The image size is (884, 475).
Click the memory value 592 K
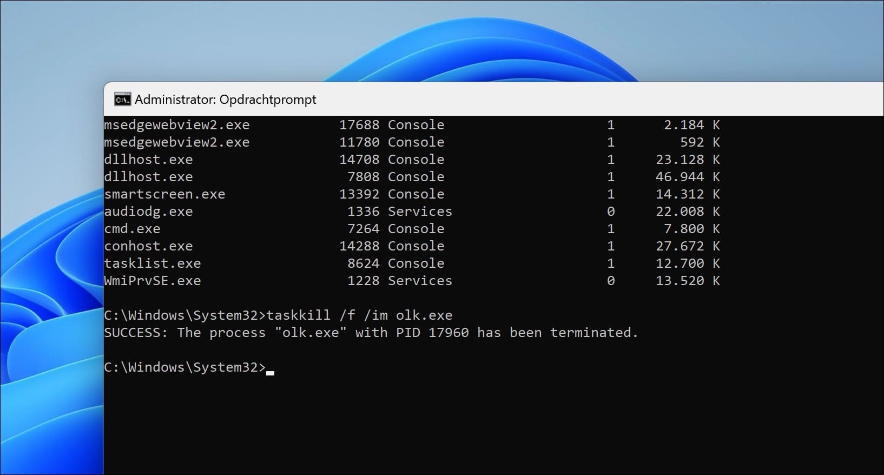pos(700,142)
